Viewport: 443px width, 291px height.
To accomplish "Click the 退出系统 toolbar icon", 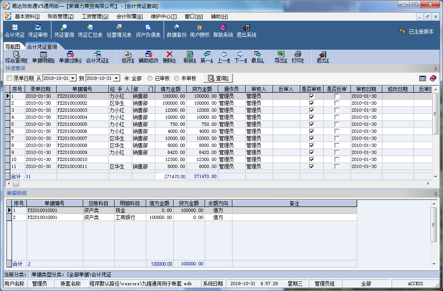I will pos(246,31).
